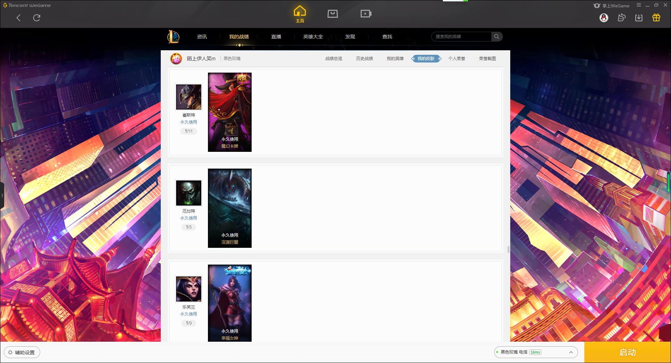Switch to 个人荣誉 sub-tab
The height and width of the screenshot is (363, 671).
tap(457, 59)
